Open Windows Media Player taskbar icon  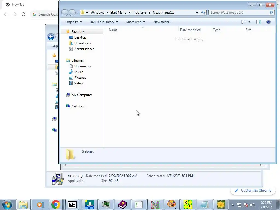[x=39, y=205]
